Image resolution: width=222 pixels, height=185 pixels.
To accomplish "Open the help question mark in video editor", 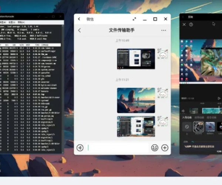I will coord(191,24).
